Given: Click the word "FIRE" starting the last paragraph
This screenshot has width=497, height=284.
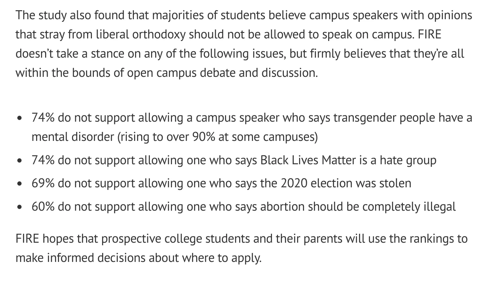Looking at the screenshot, I should pos(27,239).
